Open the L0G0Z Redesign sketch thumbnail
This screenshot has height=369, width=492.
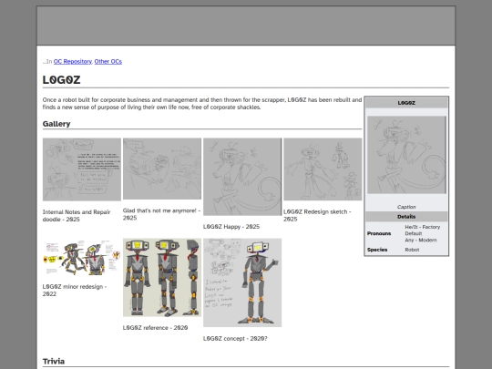[x=323, y=169]
